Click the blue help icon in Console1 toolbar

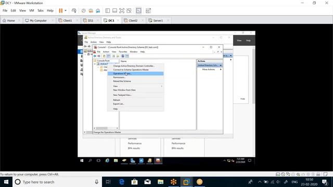pos(123,56)
